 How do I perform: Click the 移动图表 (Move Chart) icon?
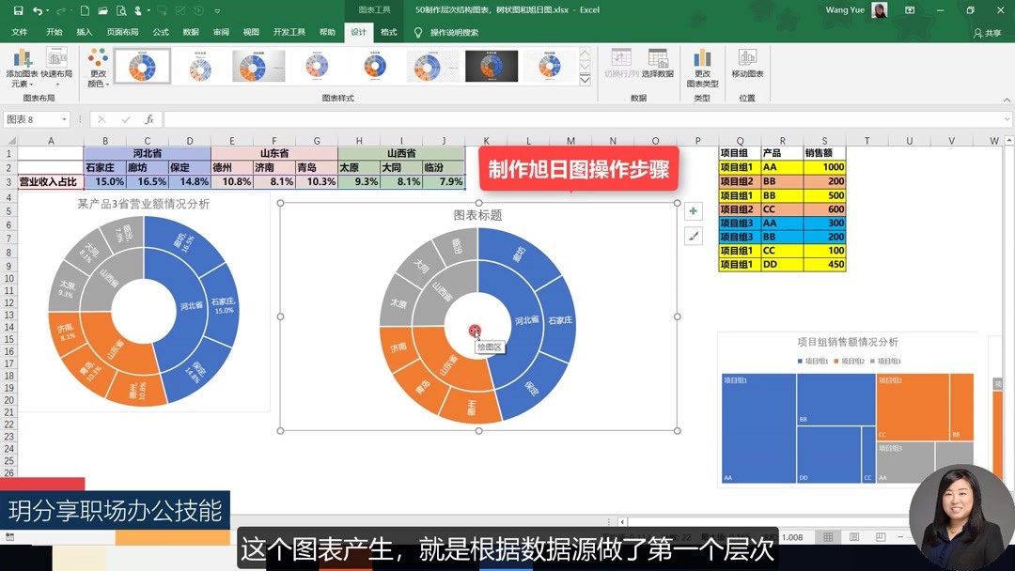(748, 67)
